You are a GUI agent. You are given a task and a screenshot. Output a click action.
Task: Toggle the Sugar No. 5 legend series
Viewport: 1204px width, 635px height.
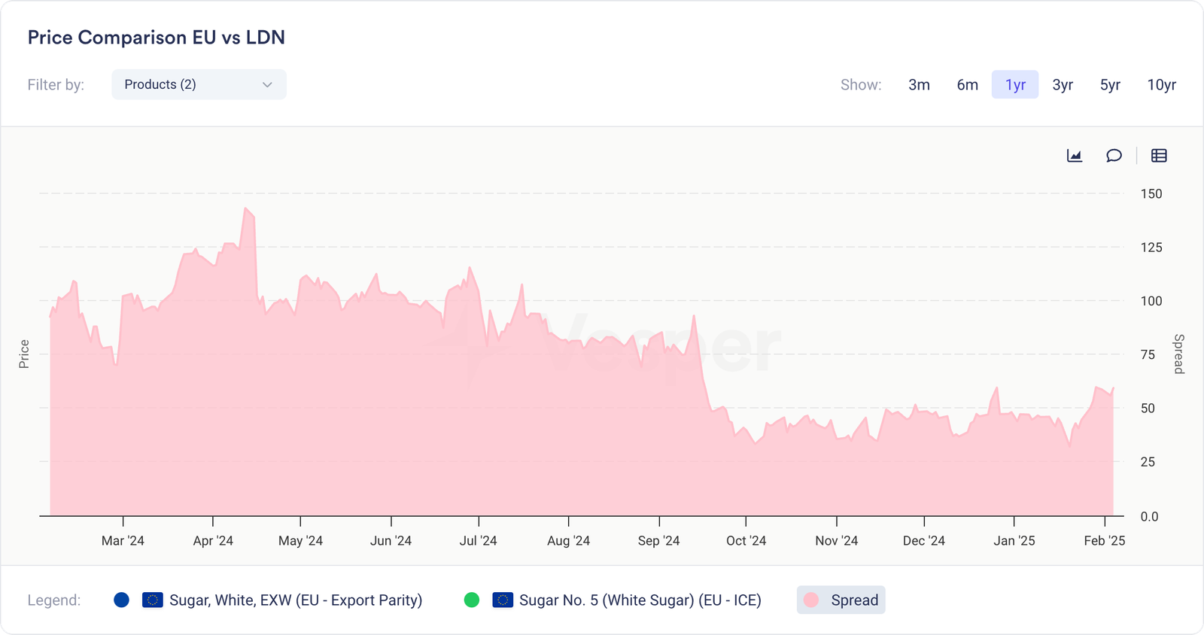point(640,600)
